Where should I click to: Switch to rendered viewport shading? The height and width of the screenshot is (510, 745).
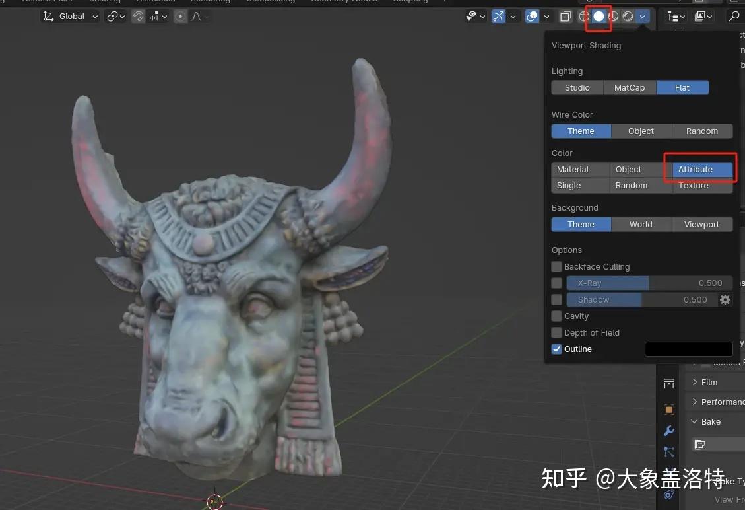pos(628,17)
